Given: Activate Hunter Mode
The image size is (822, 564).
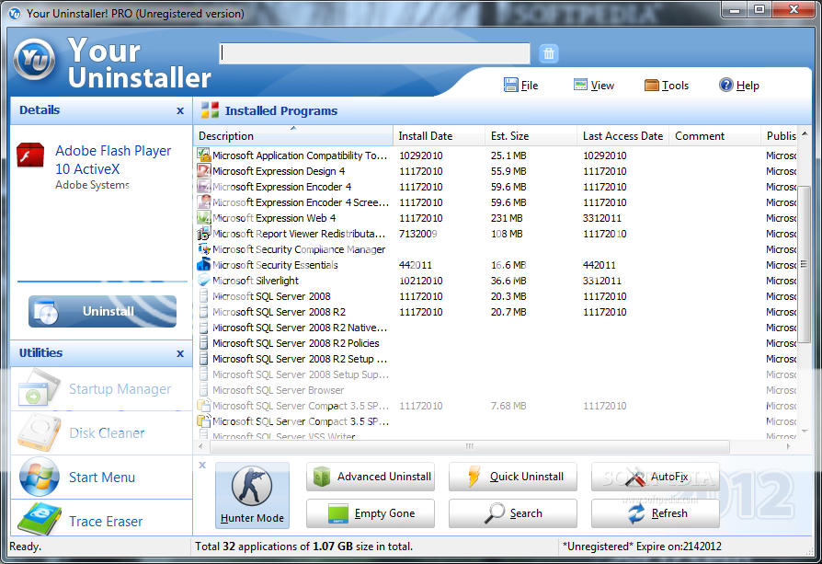Looking at the screenshot, I should (x=252, y=495).
